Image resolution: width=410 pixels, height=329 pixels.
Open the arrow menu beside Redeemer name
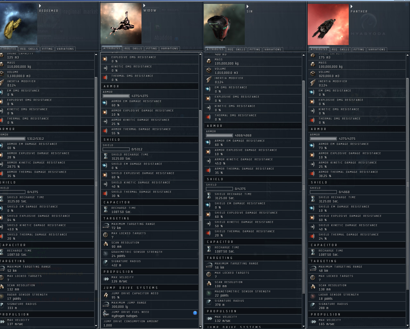click(x=40, y=6)
